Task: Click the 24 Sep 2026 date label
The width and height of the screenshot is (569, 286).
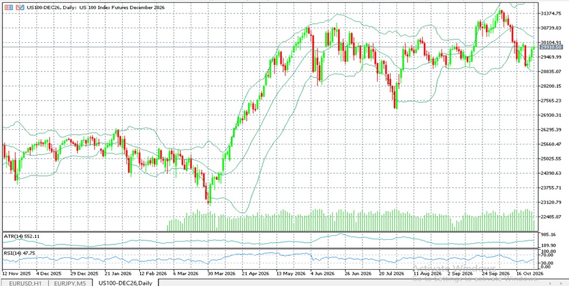Action: tap(496, 273)
